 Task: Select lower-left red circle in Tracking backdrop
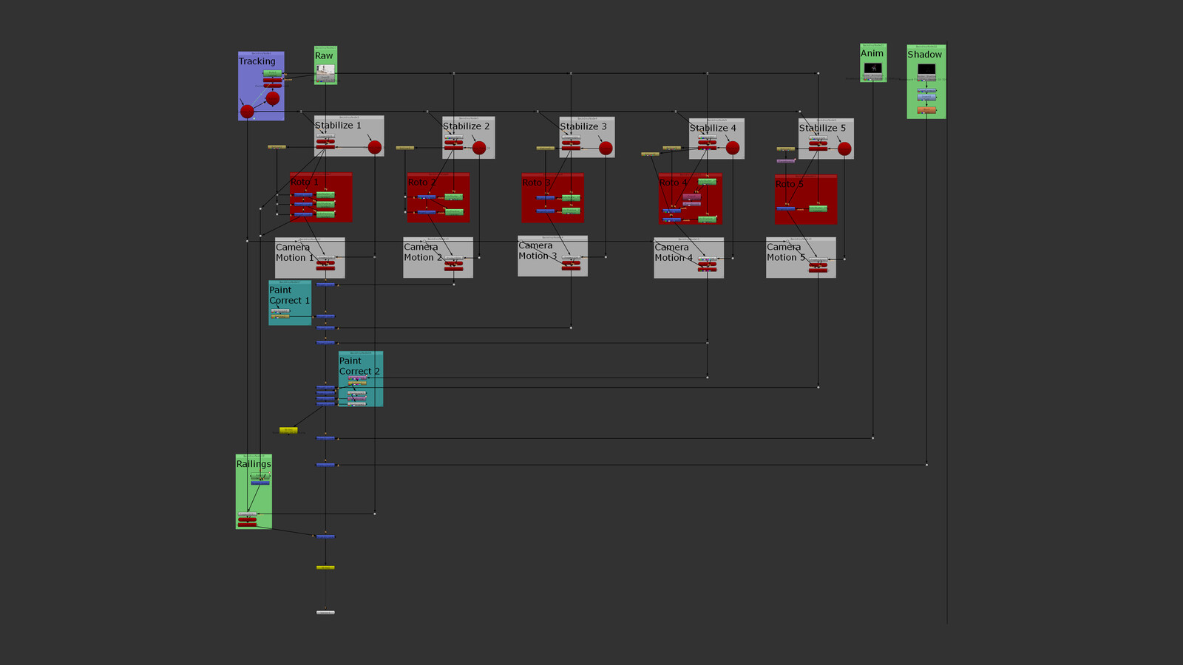pyautogui.click(x=247, y=112)
